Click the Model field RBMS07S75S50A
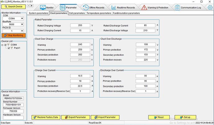214x125 pixels. tap(13, 98)
